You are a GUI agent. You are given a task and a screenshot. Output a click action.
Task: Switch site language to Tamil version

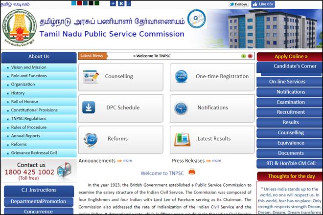tap(15, 4)
